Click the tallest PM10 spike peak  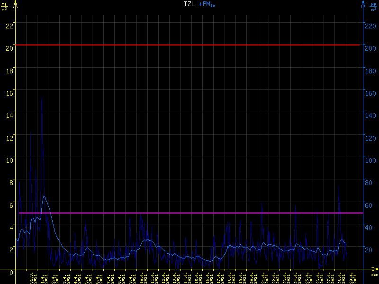click(42, 98)
